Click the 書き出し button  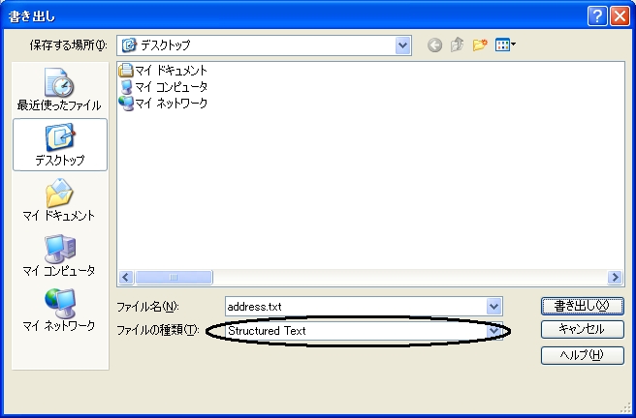pos(582,306)
